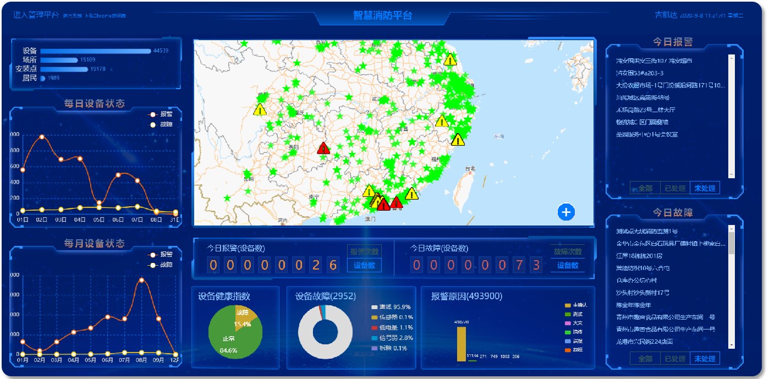Click the 离线 legend swatch in 设备故障

click(375, 307)
